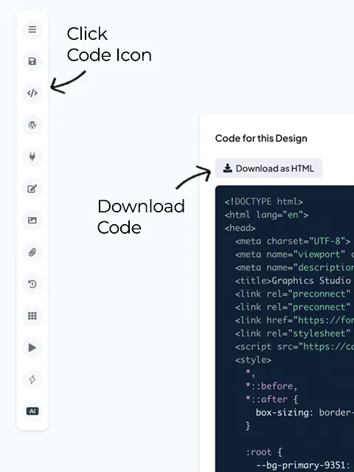354x472 pixels.
Task: Open the hamburger menu icon
Action: click(32, 29)
